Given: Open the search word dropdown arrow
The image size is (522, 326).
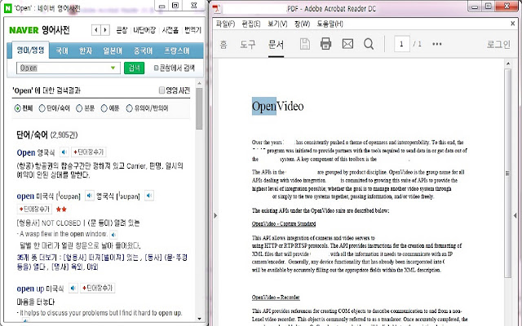Looking at the screenshot, I should click(x=113, y=68).
